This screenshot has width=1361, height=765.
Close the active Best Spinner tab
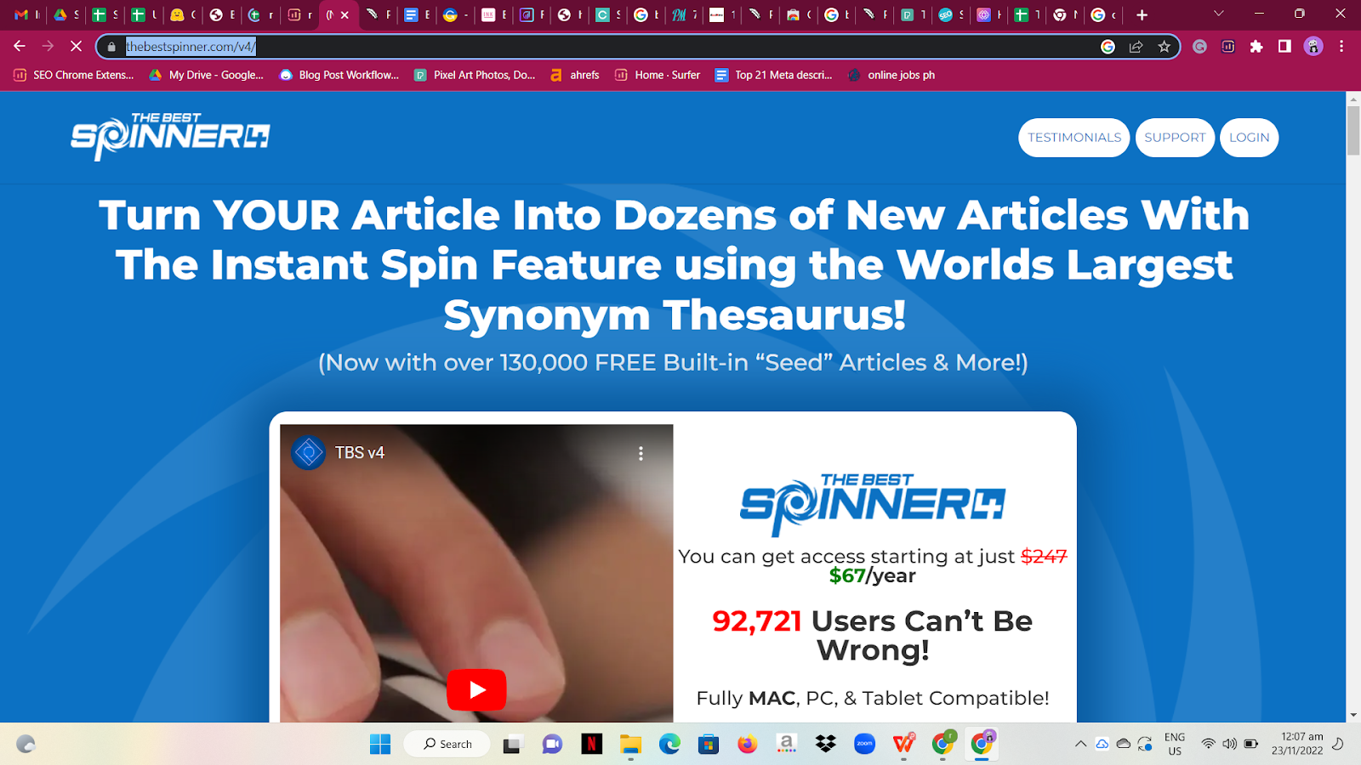345,14
